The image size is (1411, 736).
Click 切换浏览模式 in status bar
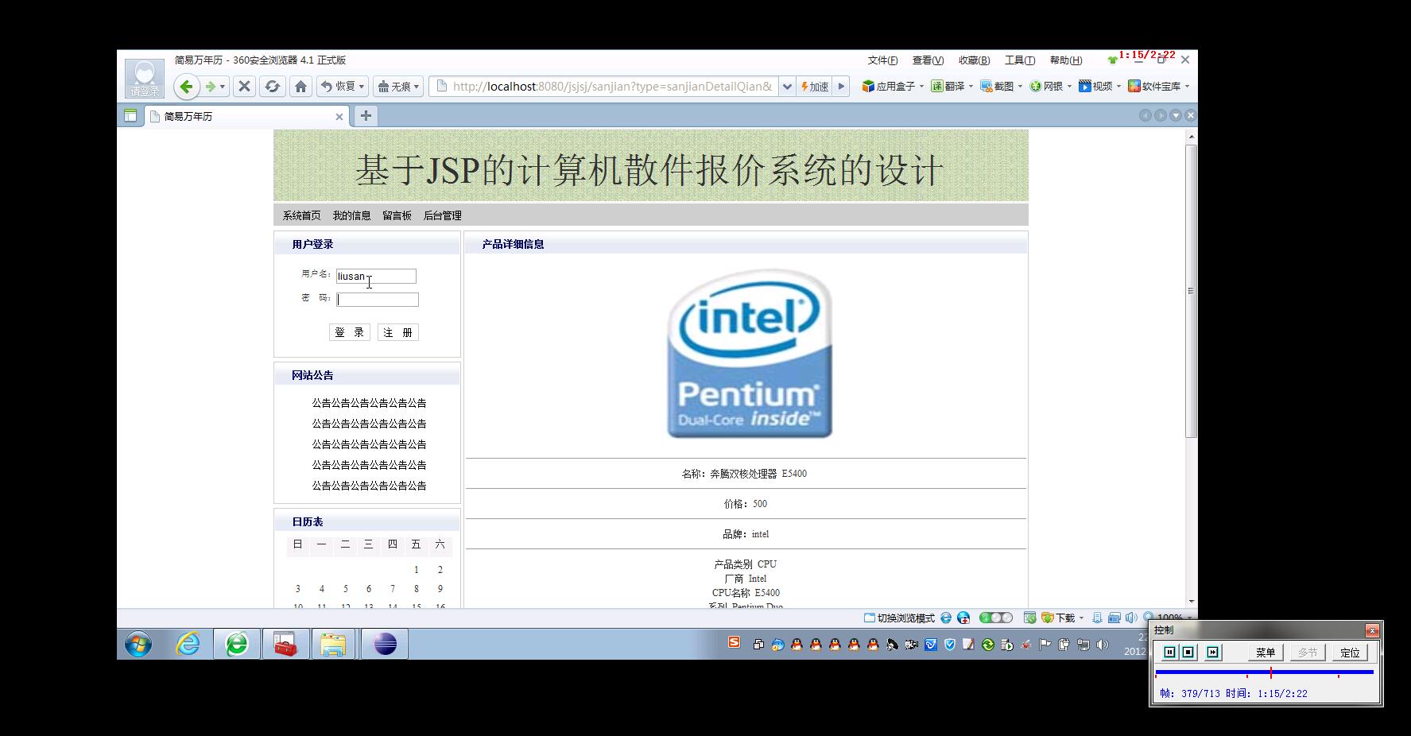pos(899,618)
